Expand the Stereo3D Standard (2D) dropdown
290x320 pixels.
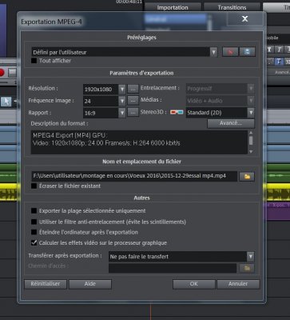[x=251, y=113]
